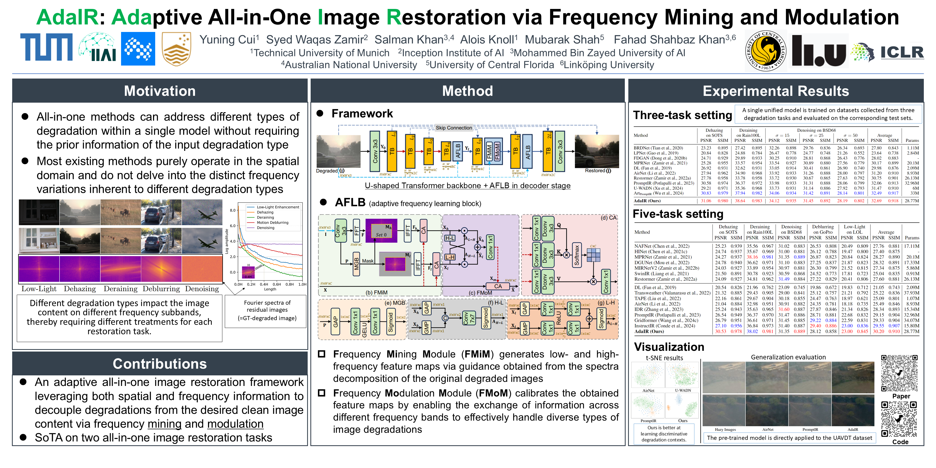Click the FMiM description square bullet

[321, 354]
